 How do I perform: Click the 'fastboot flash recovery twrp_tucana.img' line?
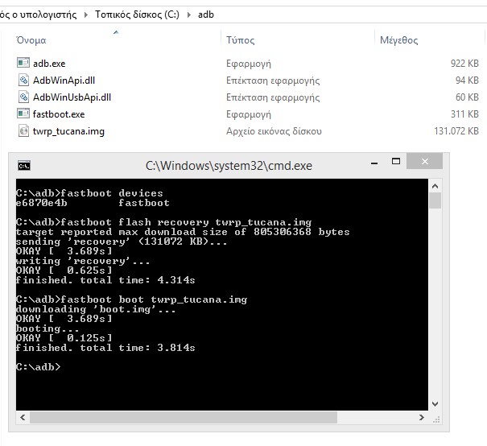(163, 222)
